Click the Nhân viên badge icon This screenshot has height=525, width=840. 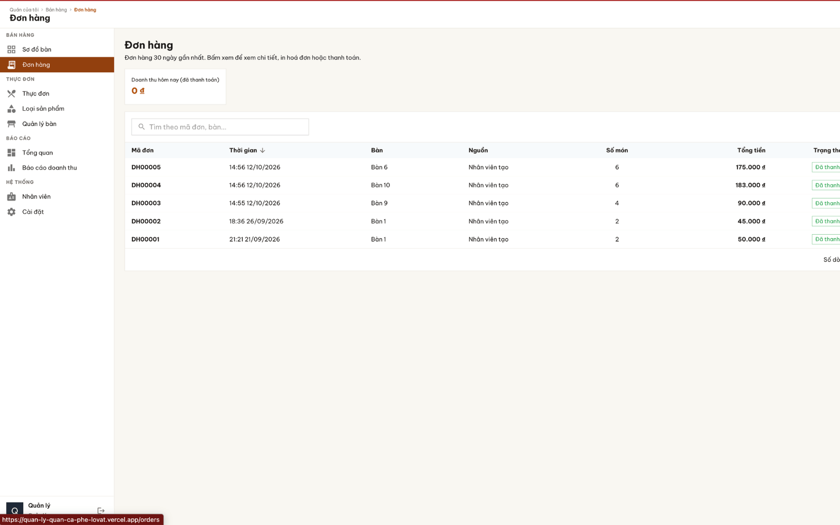(12, 196)
